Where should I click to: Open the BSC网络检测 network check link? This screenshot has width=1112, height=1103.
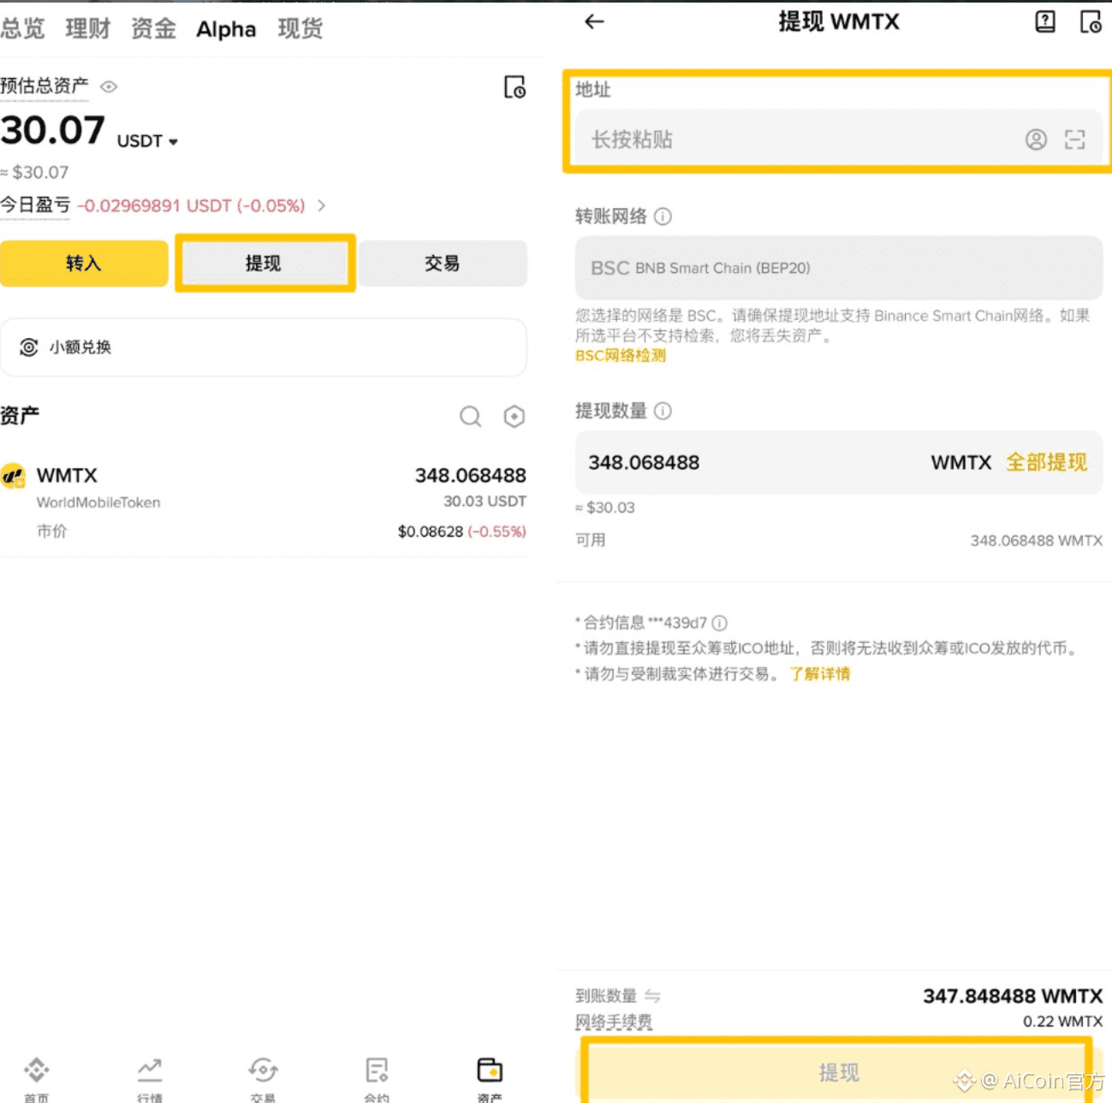pyautogui.click(x=621, y=356)
